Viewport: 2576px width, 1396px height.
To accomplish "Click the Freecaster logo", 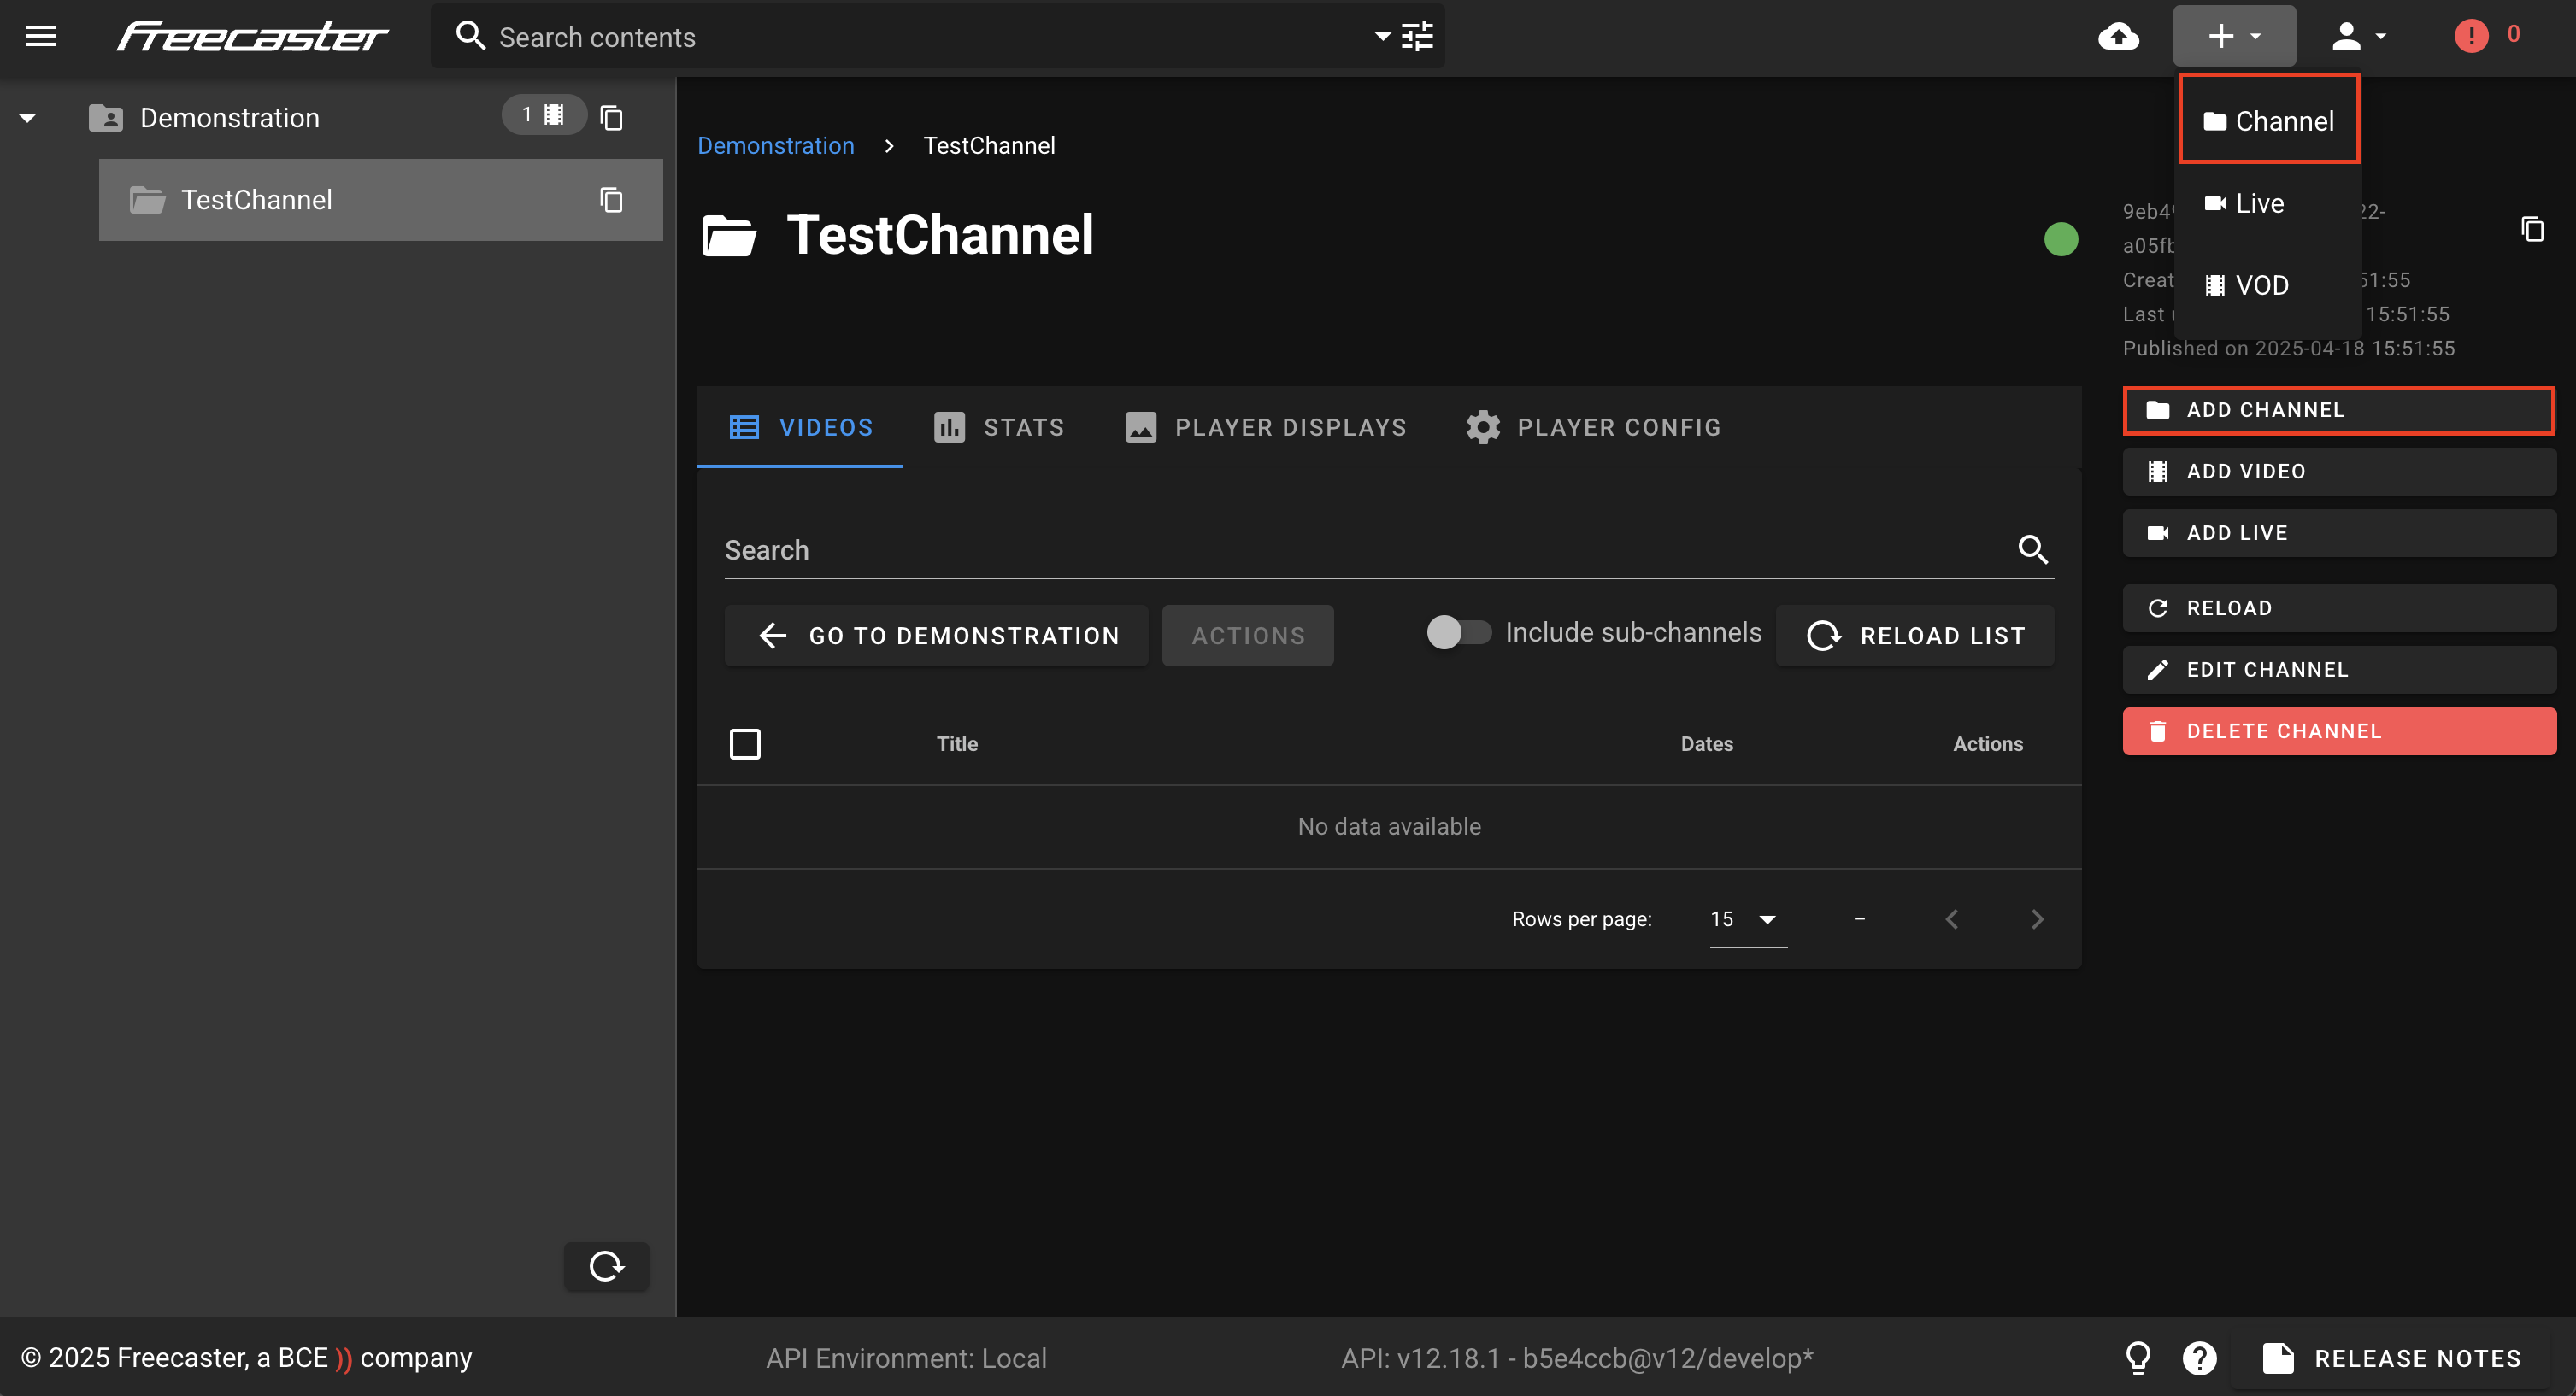I will pyautogui.click(x=252, y=37).
